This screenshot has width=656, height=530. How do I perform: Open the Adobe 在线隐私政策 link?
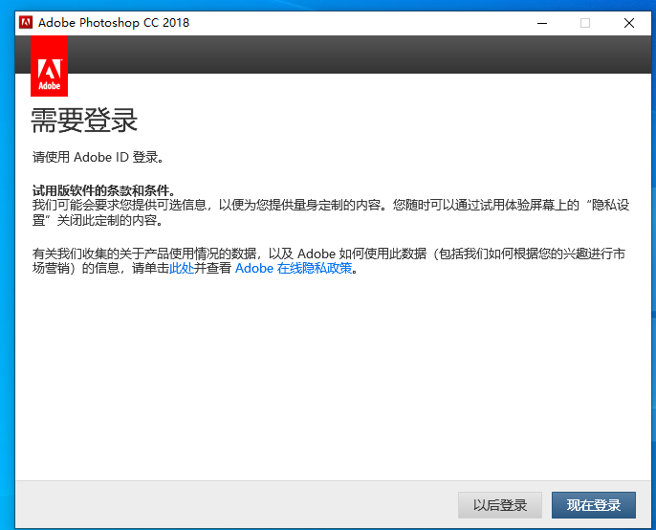(294, 268)
